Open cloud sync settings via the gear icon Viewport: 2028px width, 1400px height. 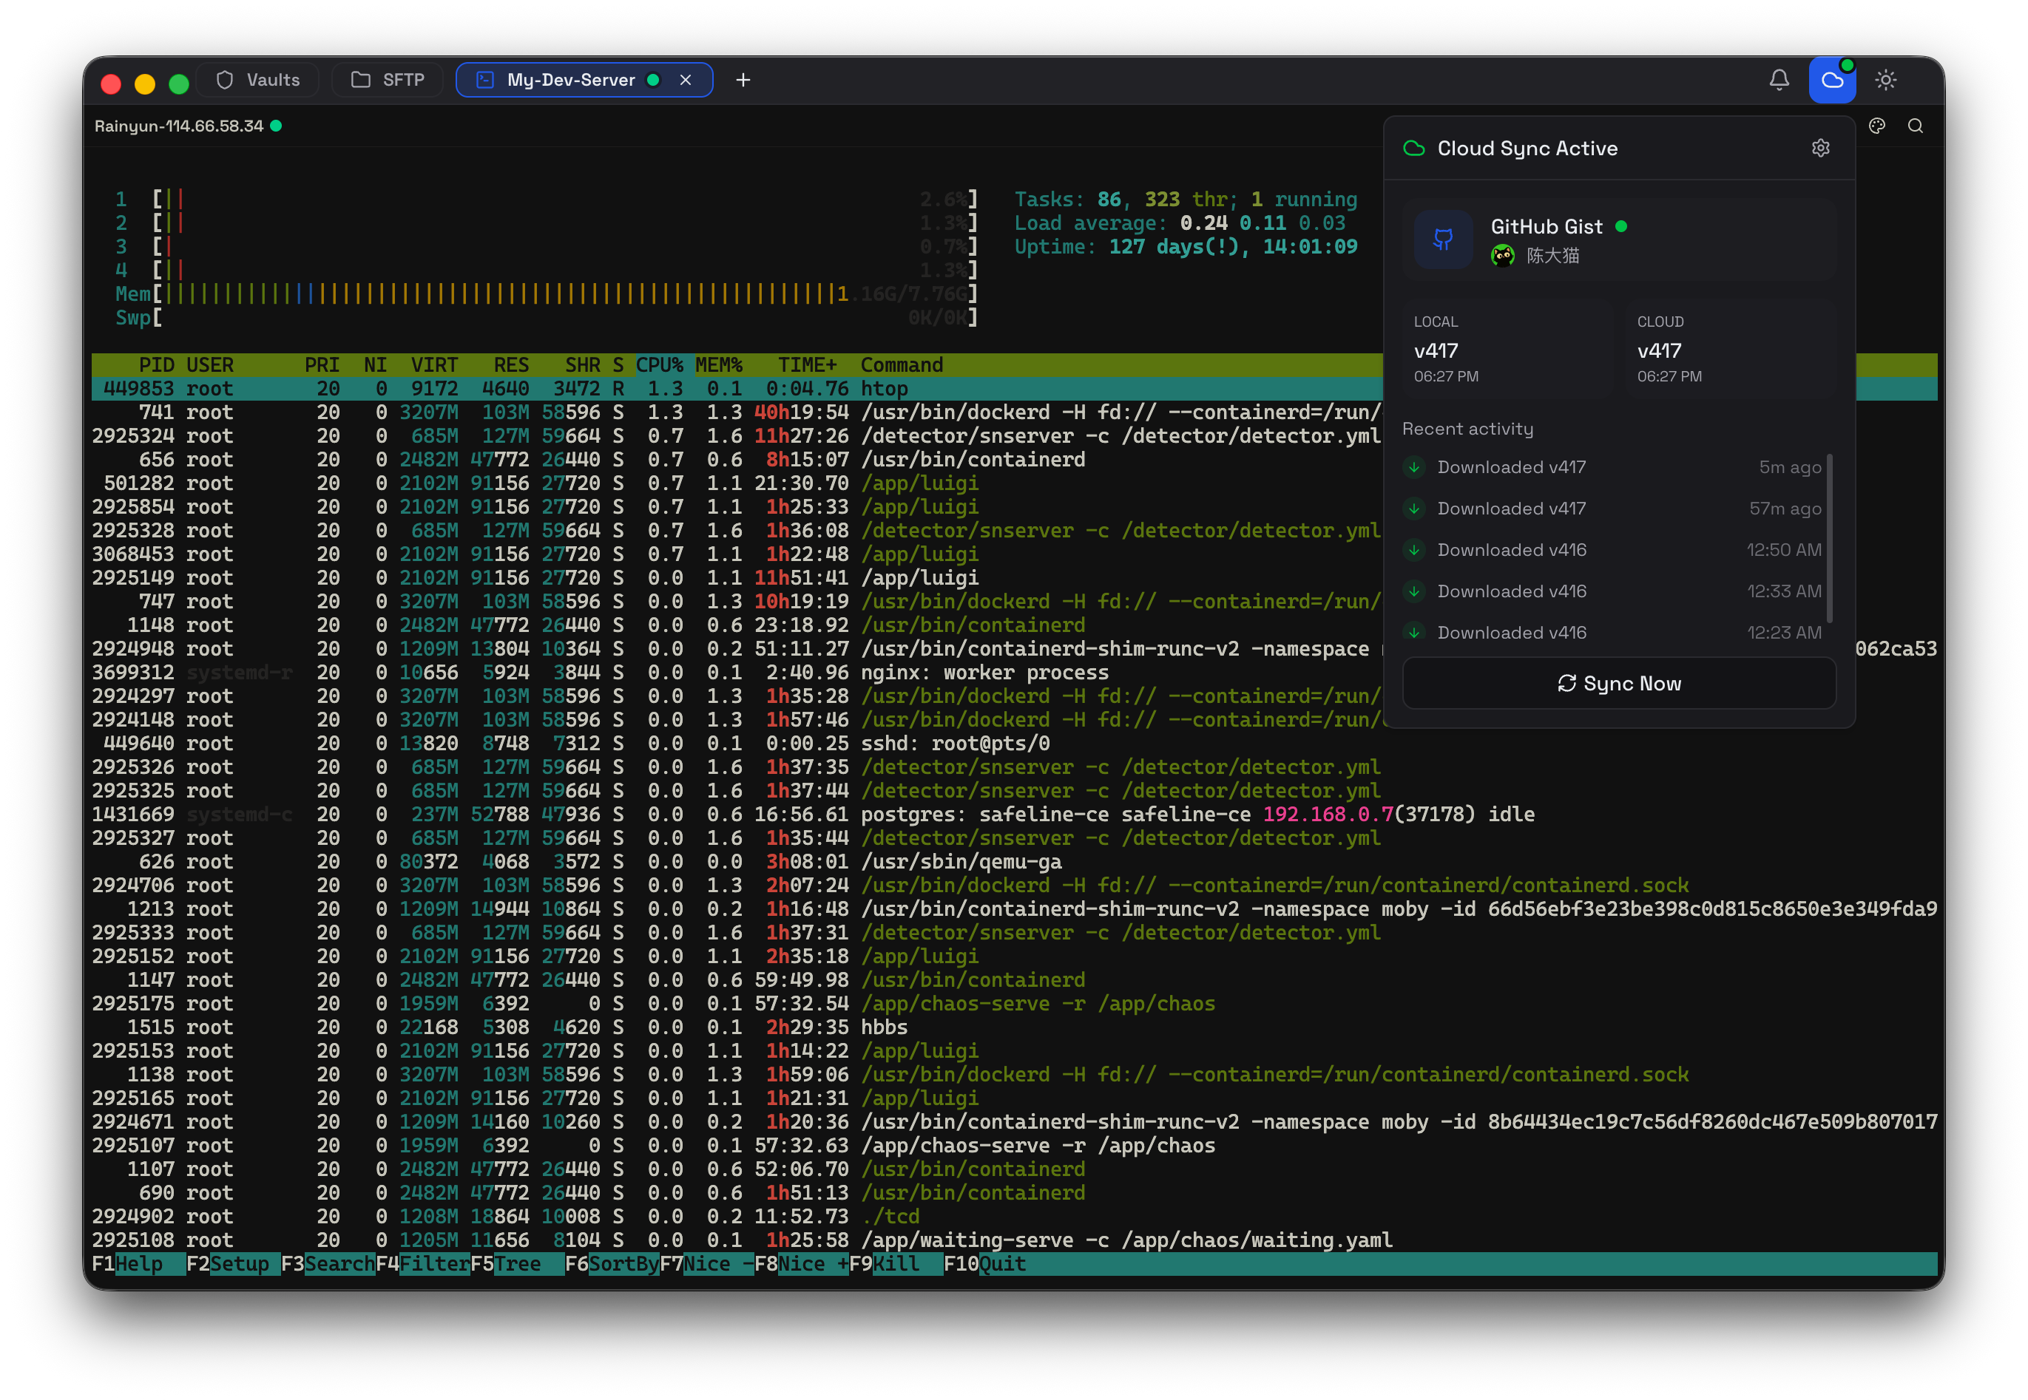point(1820,149)
